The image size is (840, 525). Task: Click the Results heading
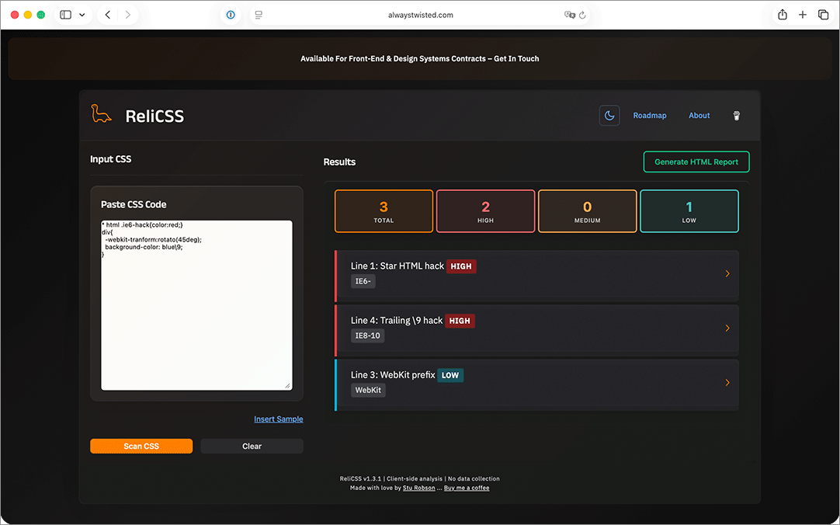click(x=339, y=162)
